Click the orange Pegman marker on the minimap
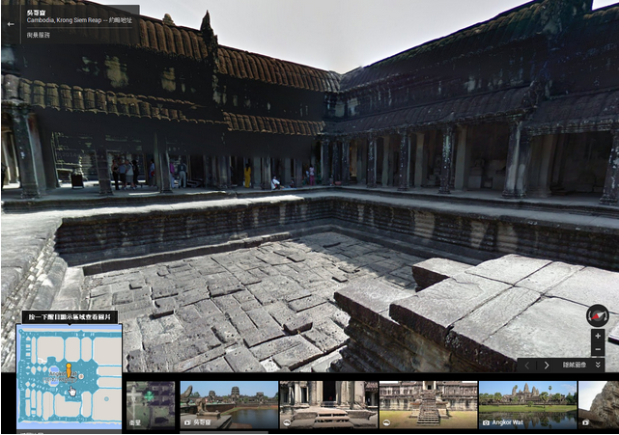 69,371
